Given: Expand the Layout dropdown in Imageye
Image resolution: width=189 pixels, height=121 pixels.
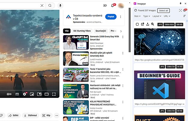Looking at the screenshot, I should pos(157,16).
